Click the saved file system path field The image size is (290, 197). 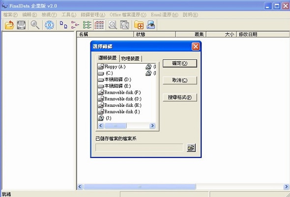pos(139,148)
